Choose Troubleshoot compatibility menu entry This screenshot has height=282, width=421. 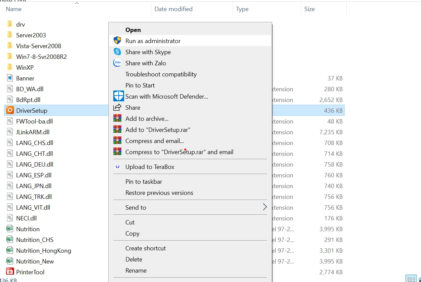tap(161, 74)
